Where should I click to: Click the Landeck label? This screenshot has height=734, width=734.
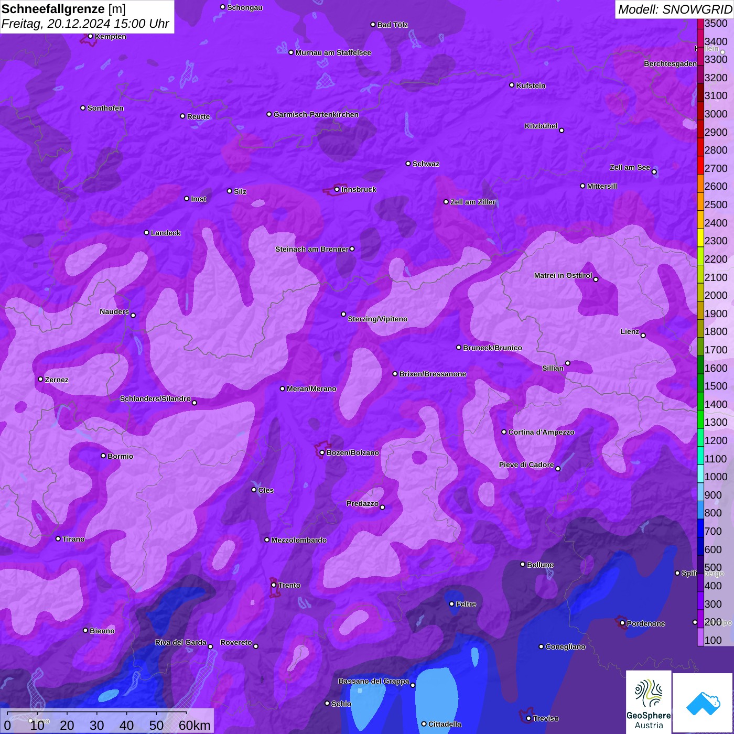166,233
